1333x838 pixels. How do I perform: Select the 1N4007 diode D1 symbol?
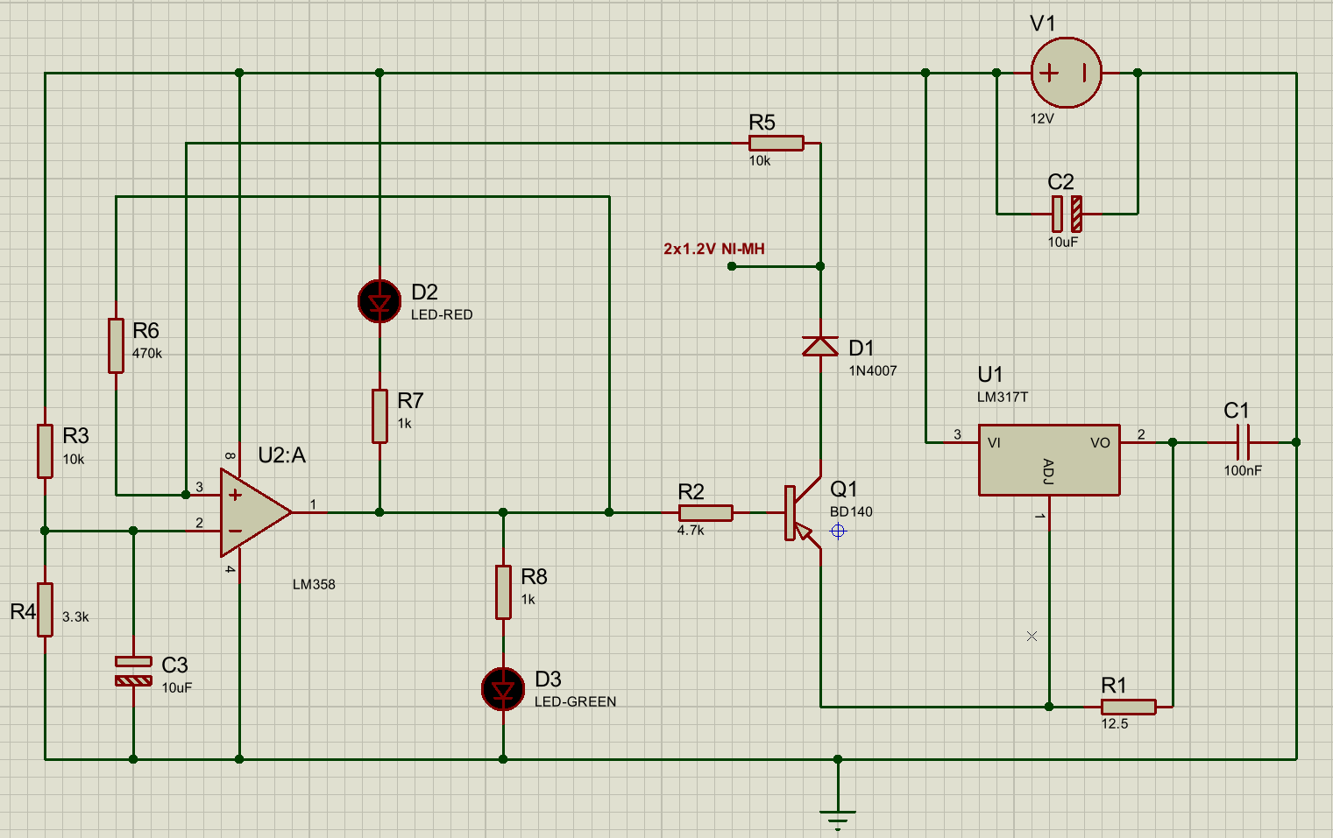click(x=820, y=347)
